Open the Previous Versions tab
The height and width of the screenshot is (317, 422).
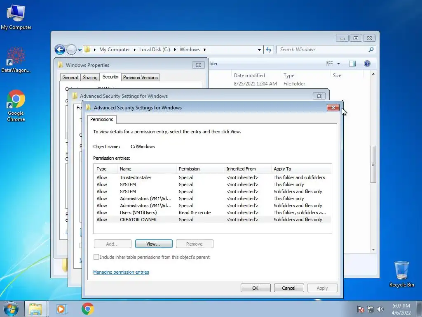click(140, 78)
